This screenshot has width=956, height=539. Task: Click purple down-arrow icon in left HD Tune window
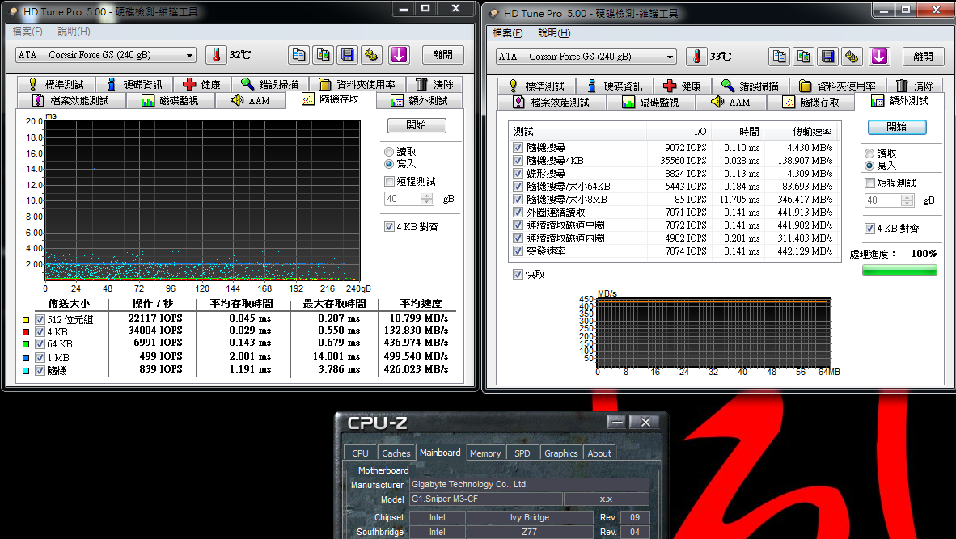tap(399, 55)
